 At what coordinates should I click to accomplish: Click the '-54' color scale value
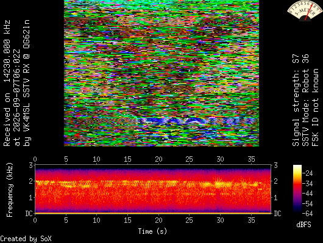[308, 203]
